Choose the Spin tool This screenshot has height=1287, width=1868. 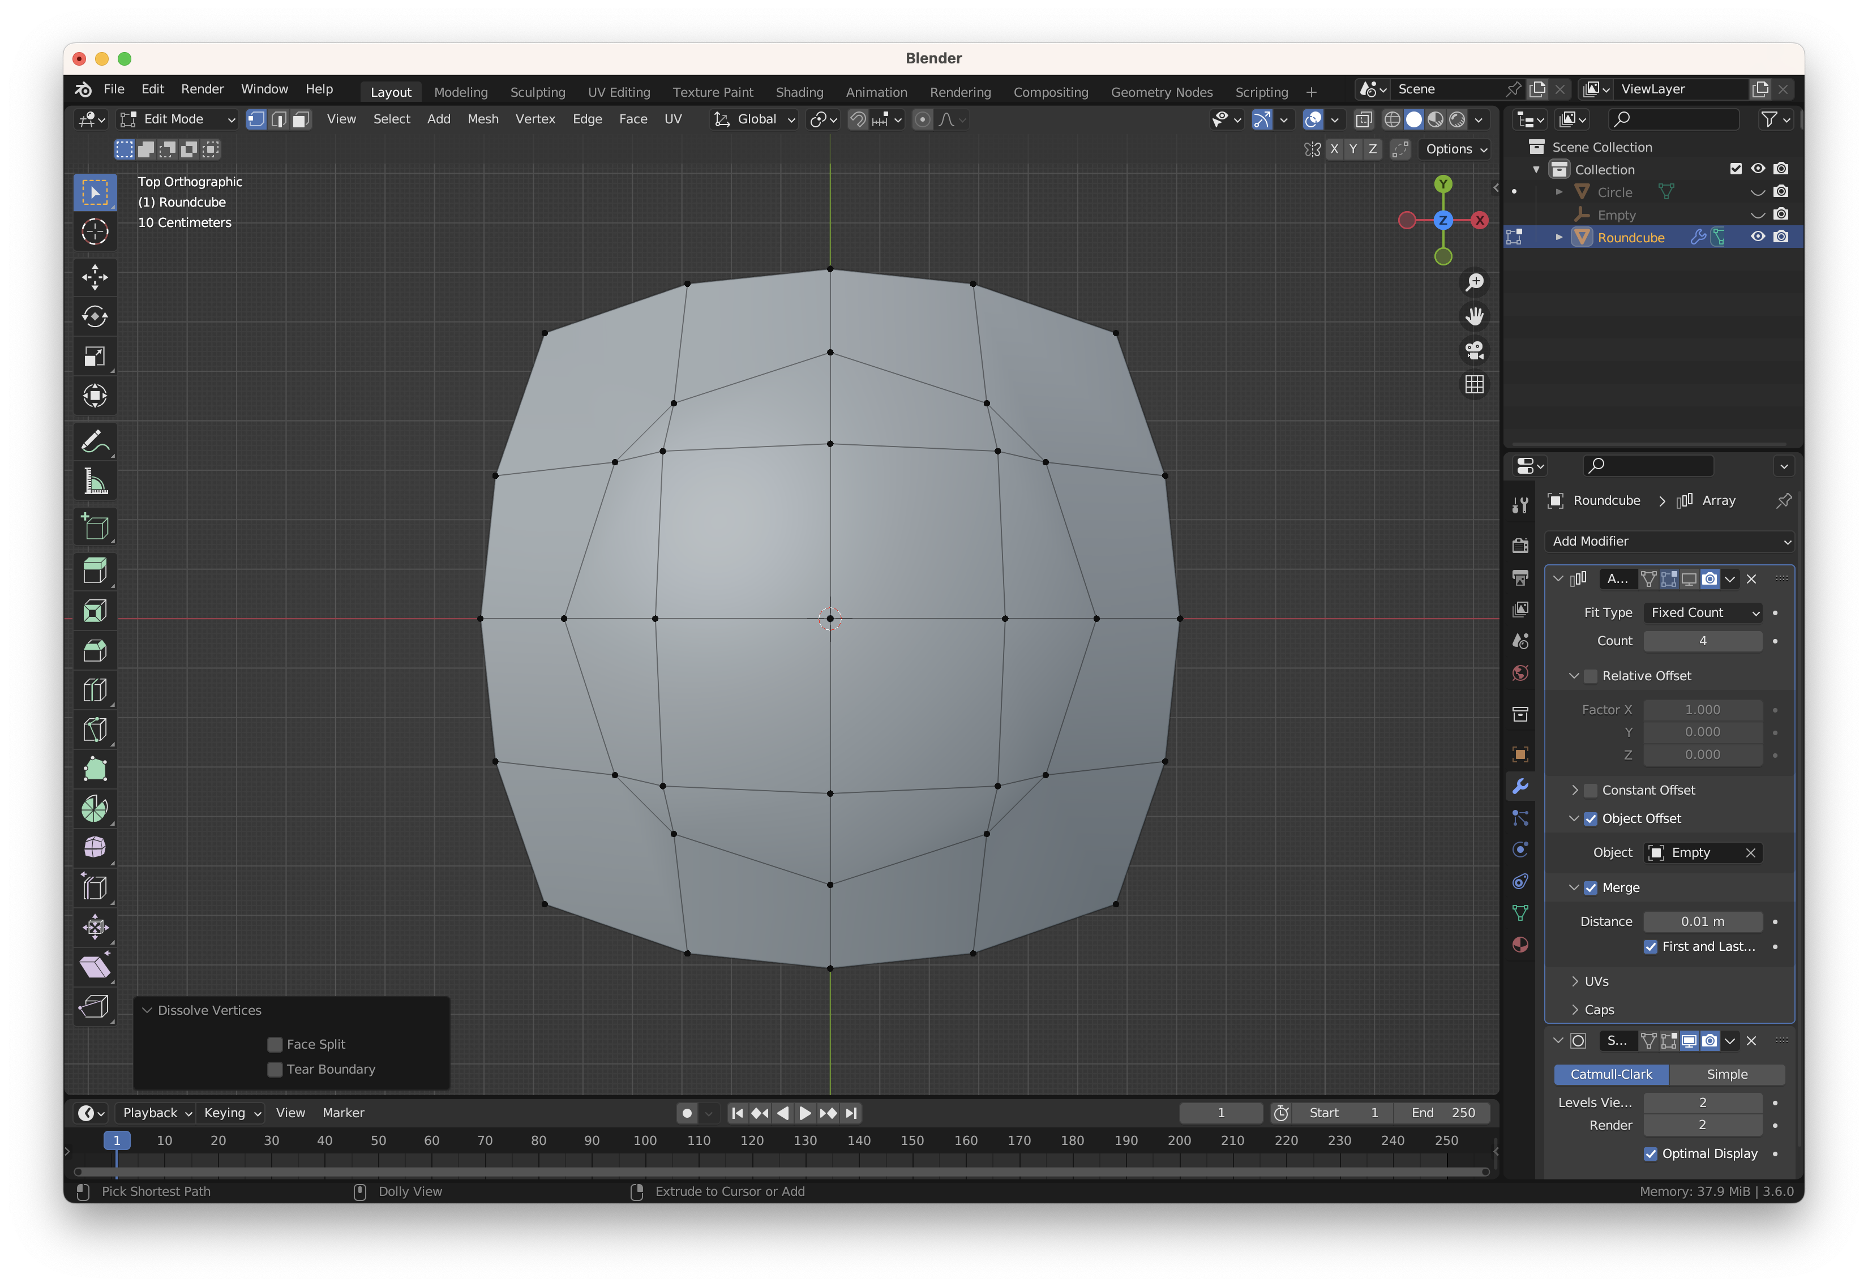[95, 808]
